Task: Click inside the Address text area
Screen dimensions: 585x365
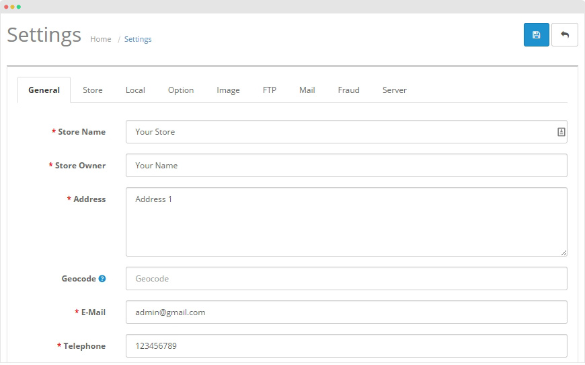Action: (346, 222)
